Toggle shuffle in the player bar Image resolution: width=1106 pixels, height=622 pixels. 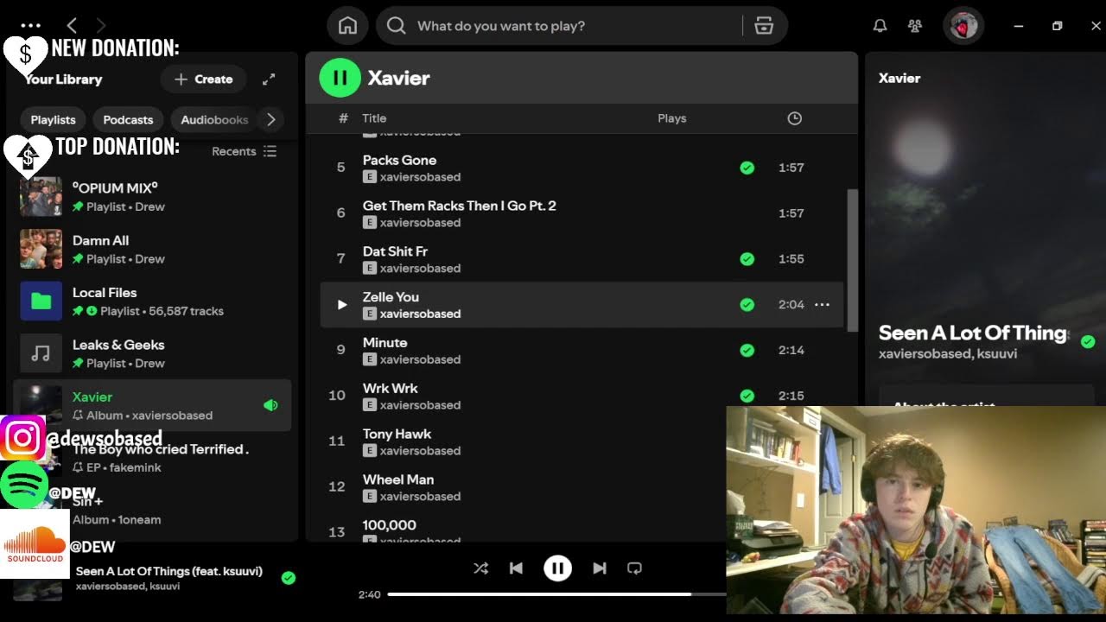481,568
